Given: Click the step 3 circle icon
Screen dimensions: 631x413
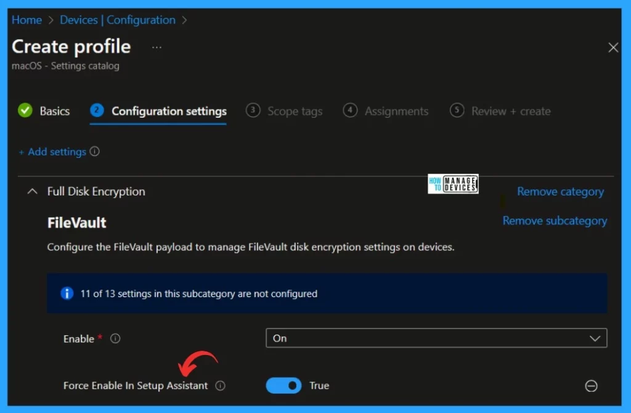Looking at the screenshot, I should (x=253, y=110).
